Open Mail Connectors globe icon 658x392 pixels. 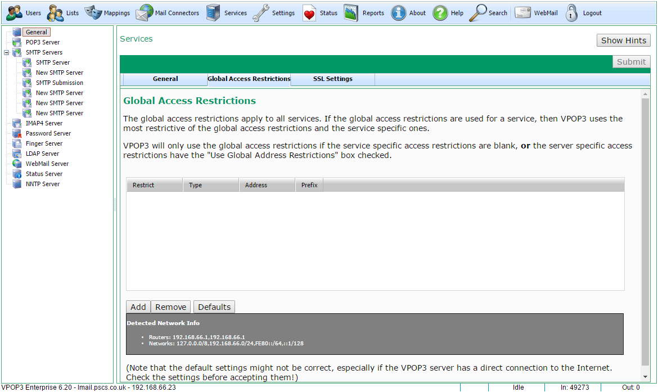[145, 13]
